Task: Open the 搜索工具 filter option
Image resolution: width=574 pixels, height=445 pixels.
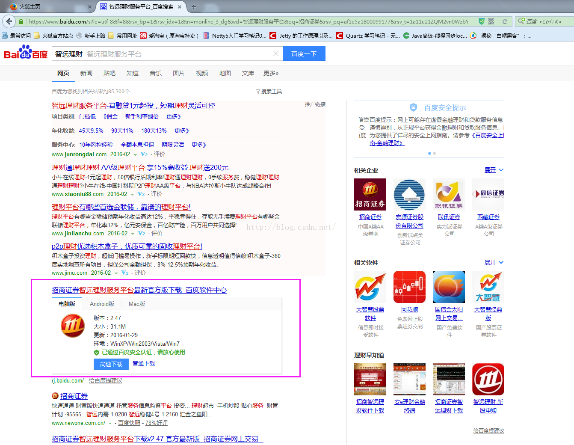Action: coord(269,92)
